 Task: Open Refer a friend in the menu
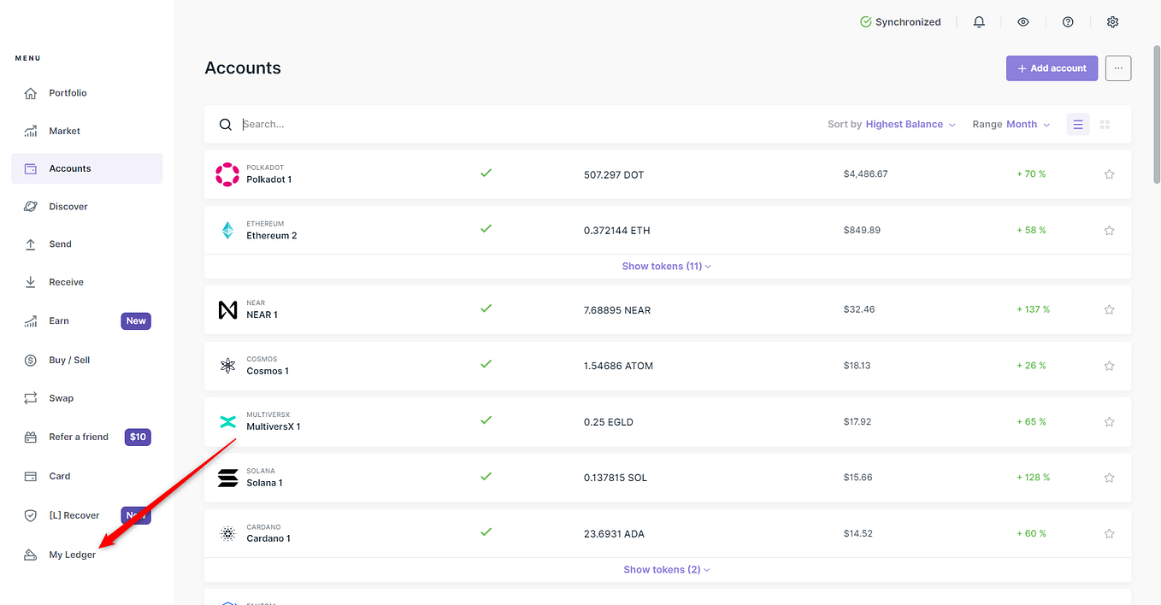pyautogui.click(x=87, y=438)
